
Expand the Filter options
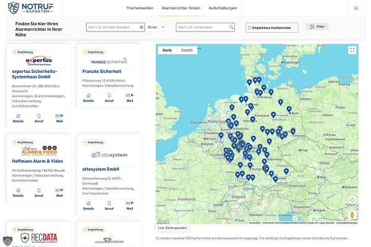[x=317, y=27]
